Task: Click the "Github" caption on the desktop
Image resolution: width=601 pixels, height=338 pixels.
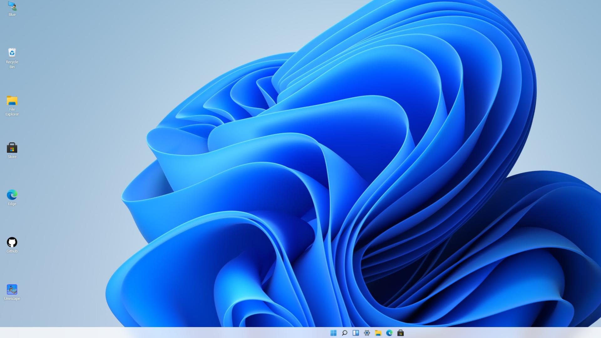Action: (12, 251)
